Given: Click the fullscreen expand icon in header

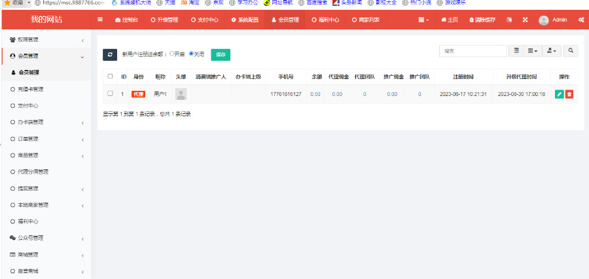Looking at the screenshot, I should pos(525,20).
